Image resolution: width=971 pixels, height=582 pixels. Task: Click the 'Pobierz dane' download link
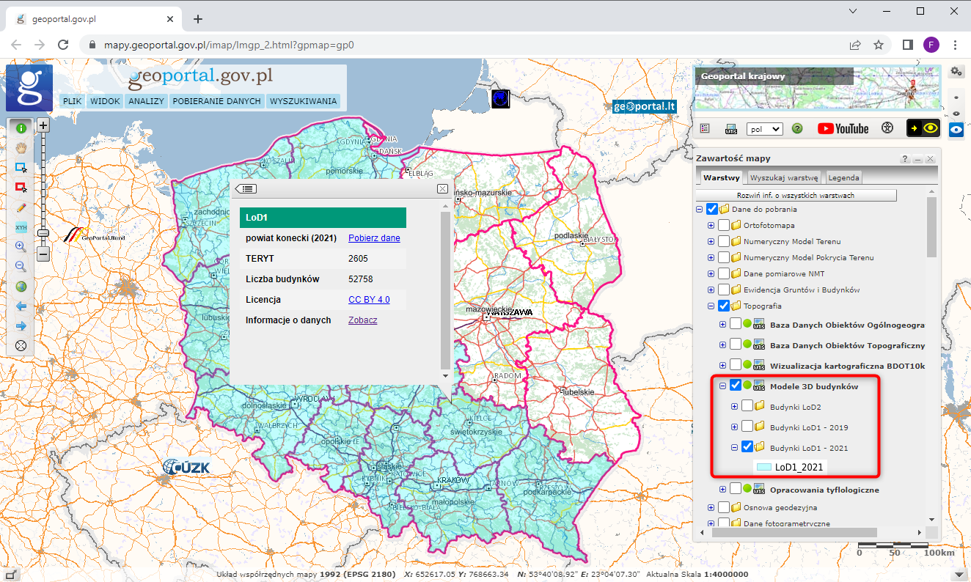(374, 238)
